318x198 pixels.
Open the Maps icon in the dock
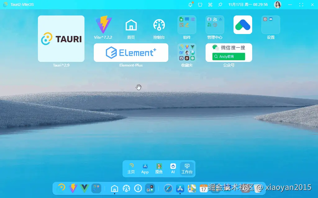point(192,188)
